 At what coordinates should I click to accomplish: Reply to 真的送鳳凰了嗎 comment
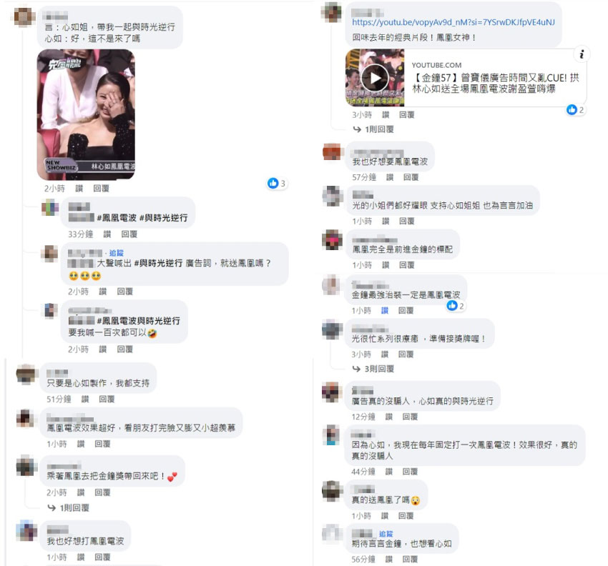(x=406, y=516)
